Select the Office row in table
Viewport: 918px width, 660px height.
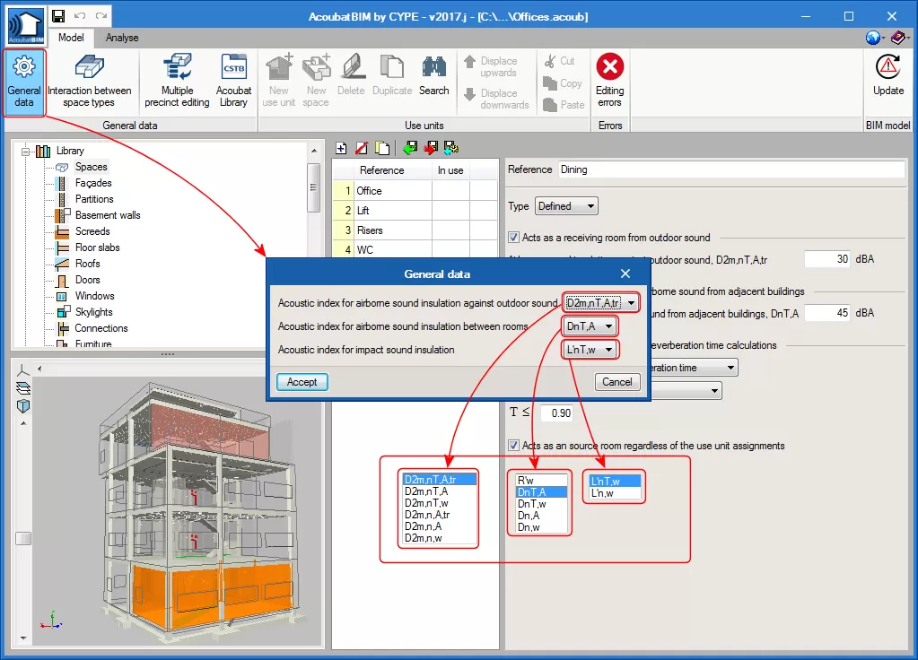click(415, 191)
